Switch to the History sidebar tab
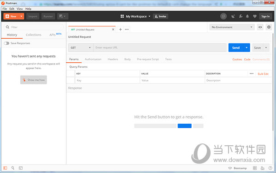This screenshot has width=276, height=173. point(12,35)
